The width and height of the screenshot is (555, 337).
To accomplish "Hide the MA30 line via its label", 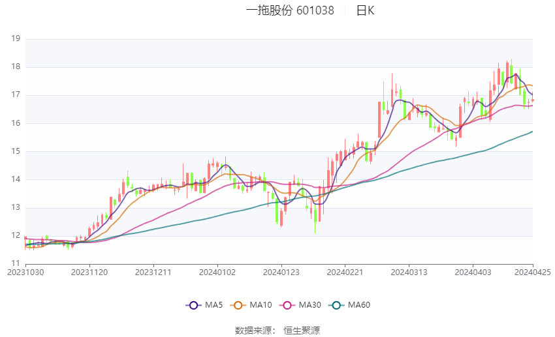I will (309, 305).
